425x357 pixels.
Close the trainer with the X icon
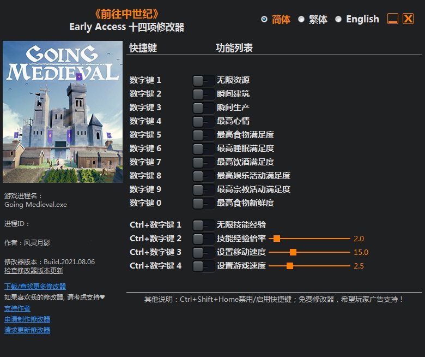pyautogui.click(x=408, y=19)
